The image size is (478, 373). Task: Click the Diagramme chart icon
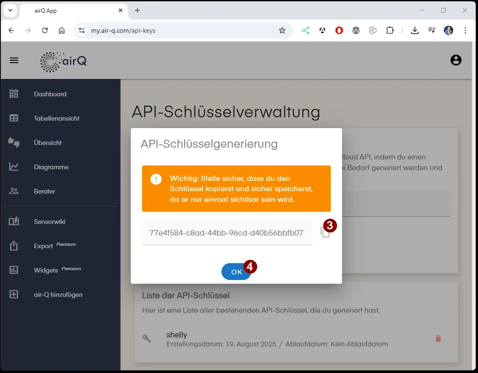point(14,167)
